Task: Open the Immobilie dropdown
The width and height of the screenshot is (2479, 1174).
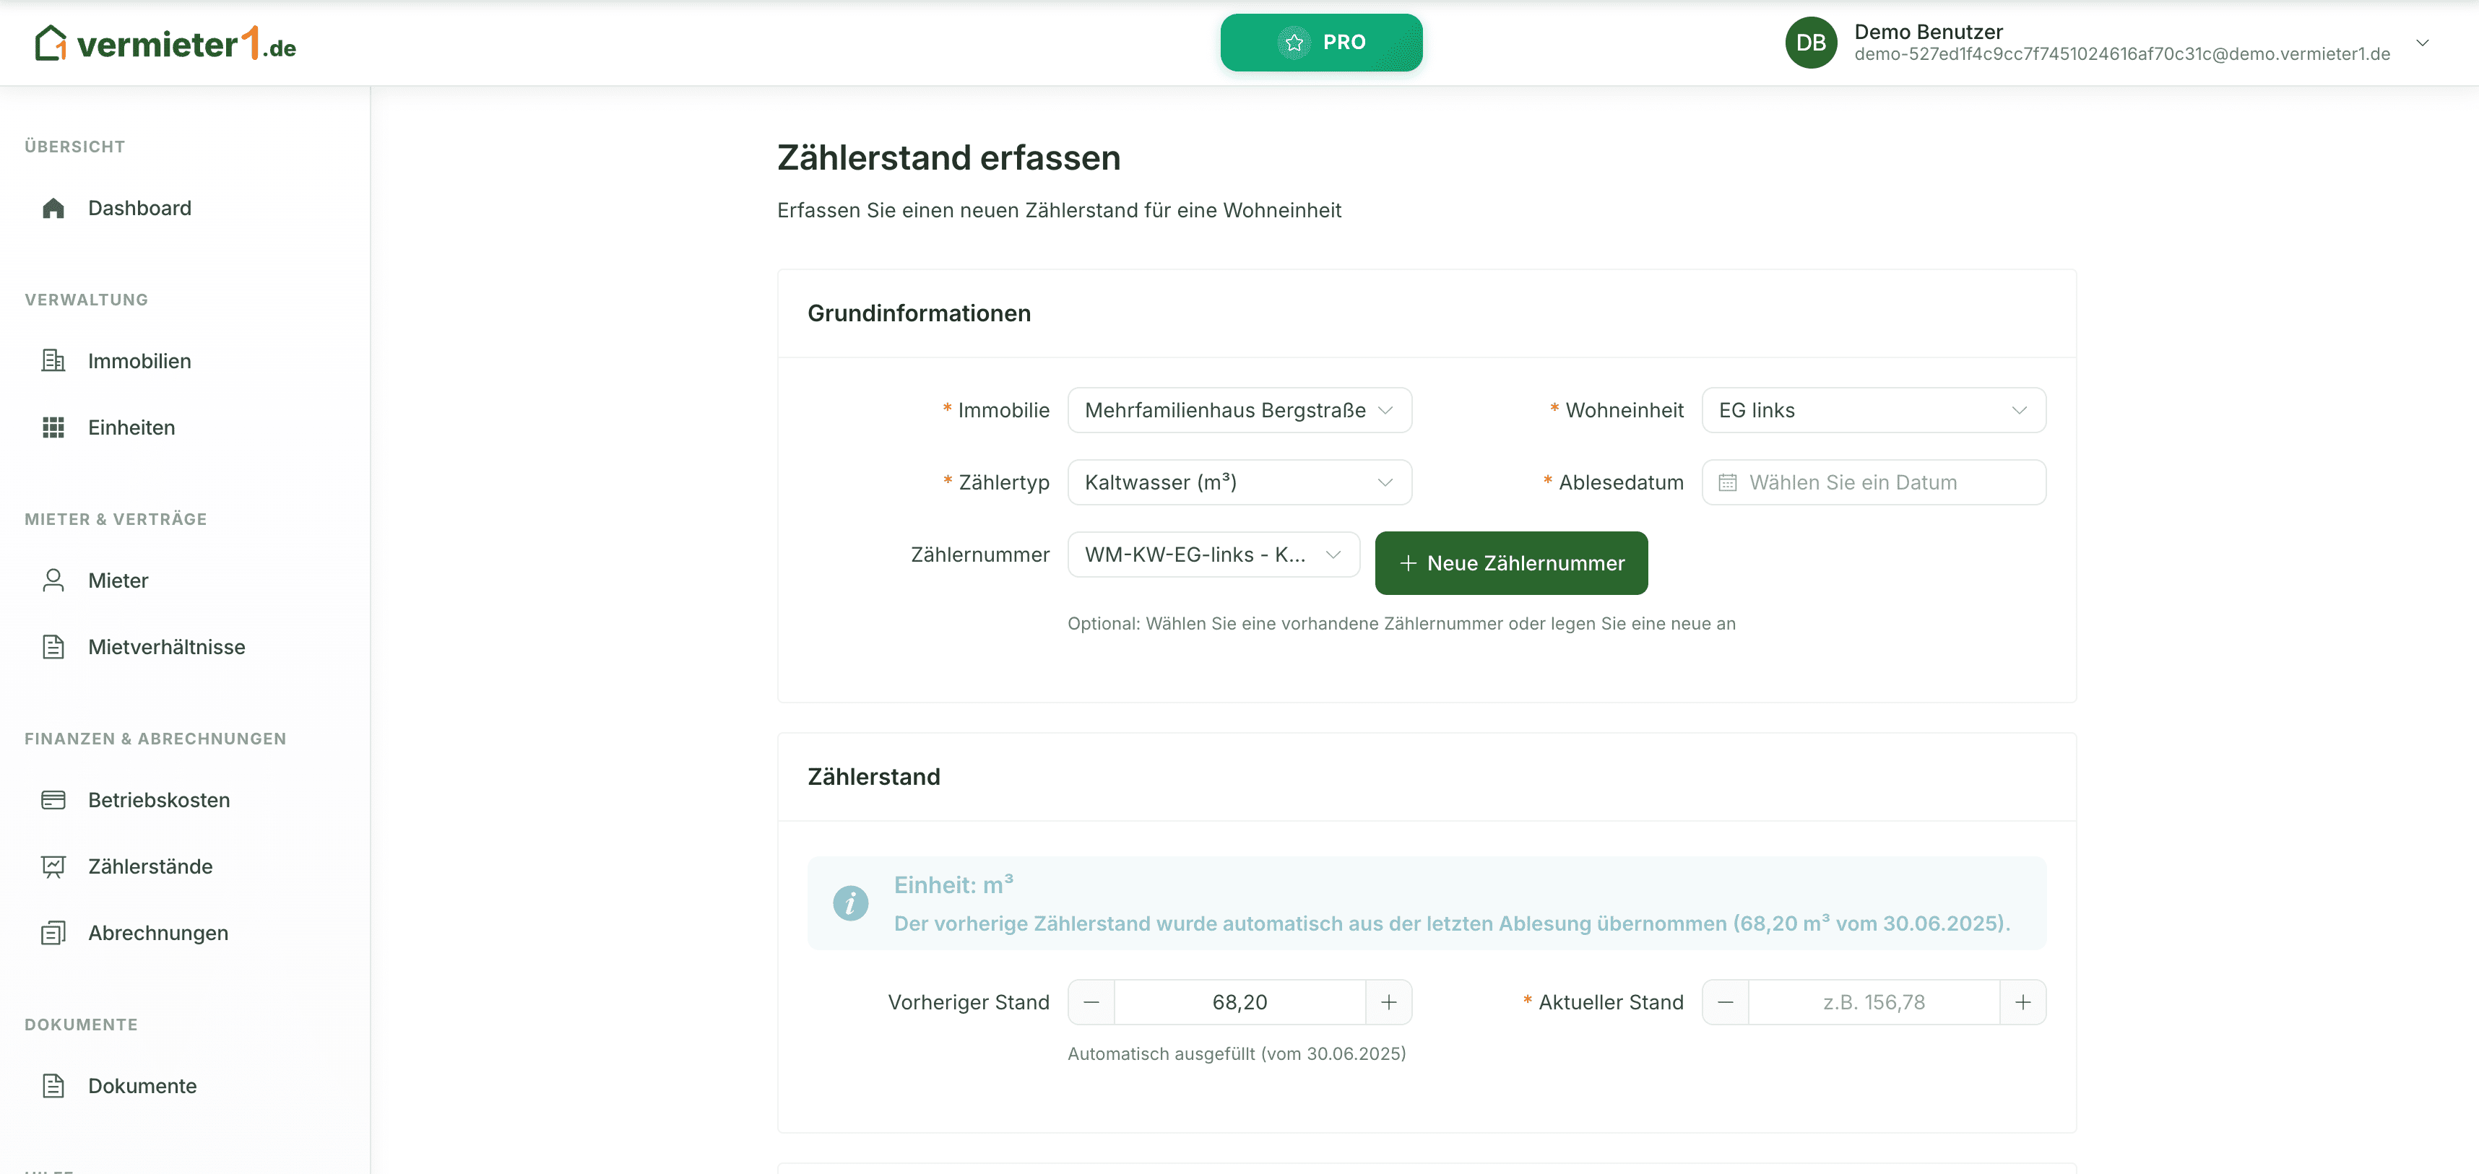Action: pos(1239,410)
